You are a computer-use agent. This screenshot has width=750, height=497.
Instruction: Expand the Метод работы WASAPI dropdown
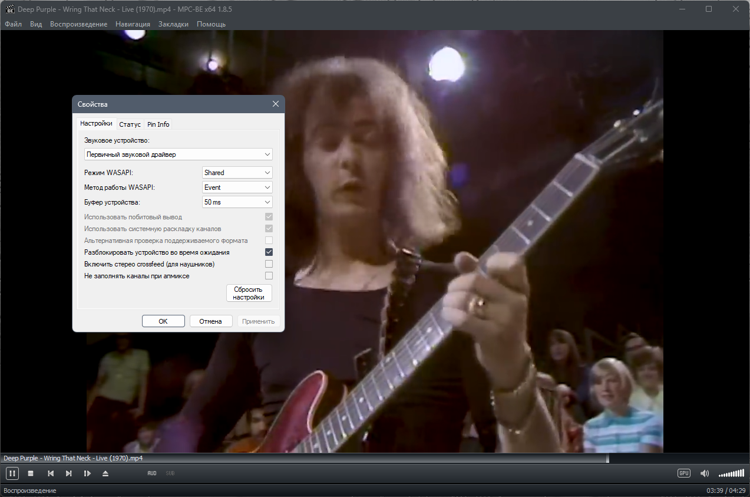tap(237, 187)
